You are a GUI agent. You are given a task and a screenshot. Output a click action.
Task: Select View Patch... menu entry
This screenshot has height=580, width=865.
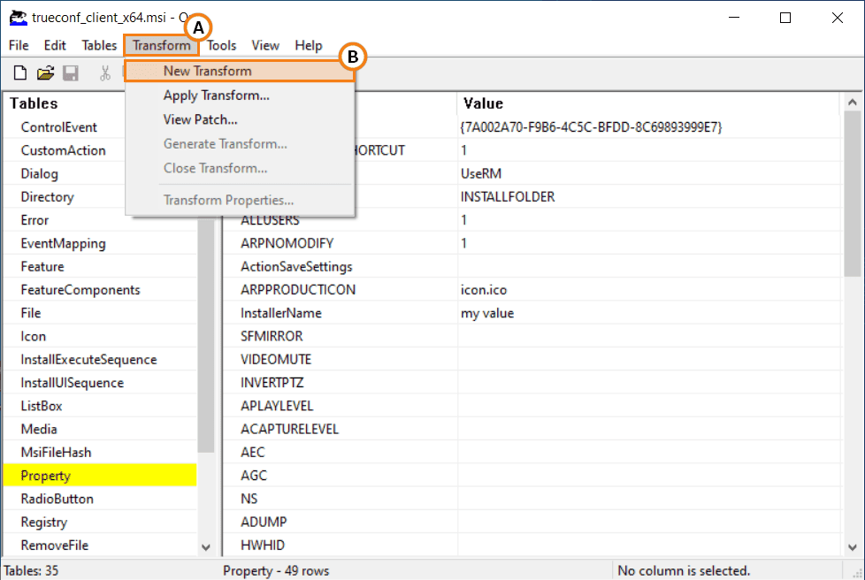point(240,119)
